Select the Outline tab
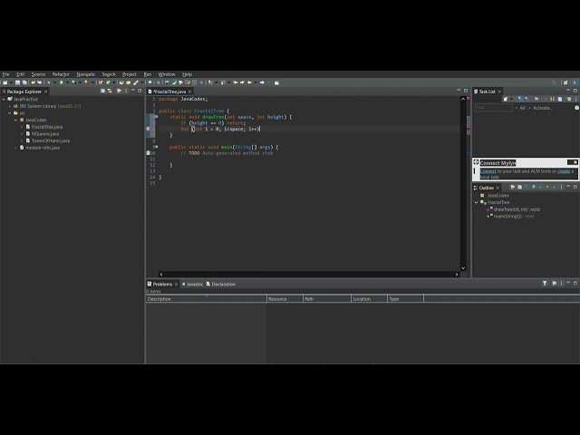 [486, 188]
